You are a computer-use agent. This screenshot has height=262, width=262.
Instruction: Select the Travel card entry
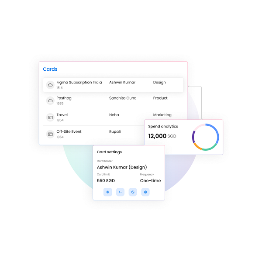pos(62,115)
